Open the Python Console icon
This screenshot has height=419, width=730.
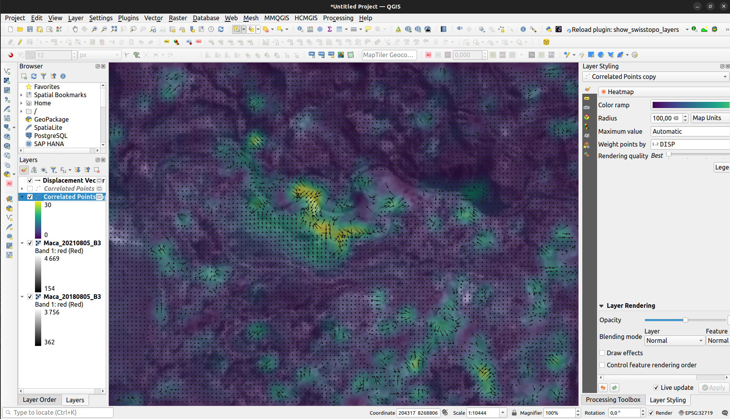tap(548, 29)
